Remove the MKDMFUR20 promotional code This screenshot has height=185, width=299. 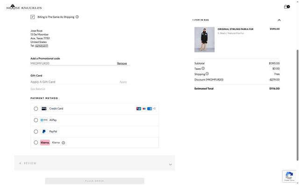pos(122,64)
